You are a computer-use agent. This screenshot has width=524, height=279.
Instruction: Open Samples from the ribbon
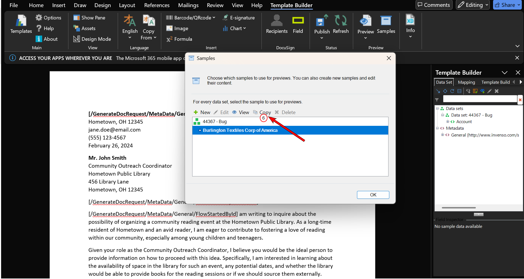pos(386,24)
